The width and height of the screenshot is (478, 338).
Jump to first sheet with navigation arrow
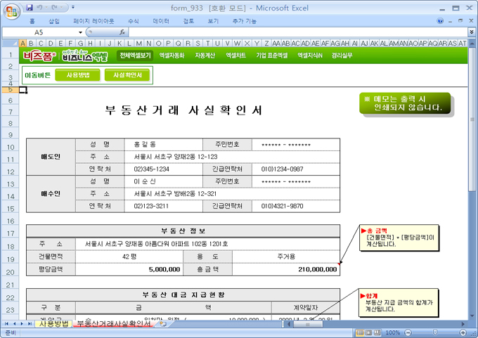click(x=7, y=324)
